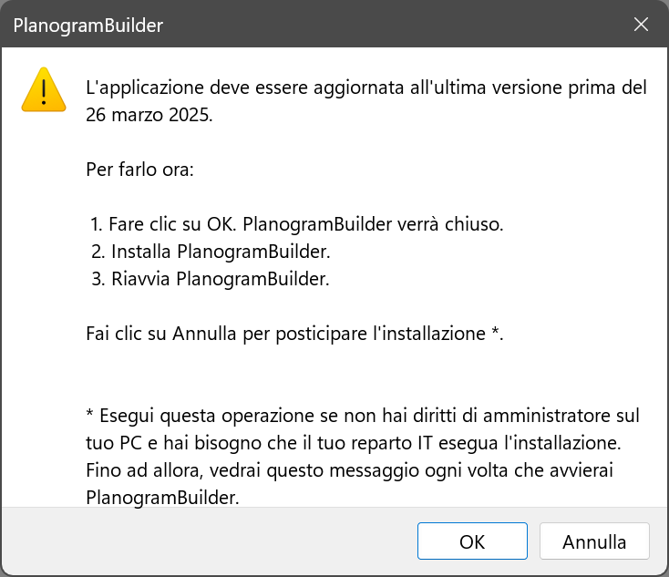Click the list number "3." marker
This screenshot has width=669, height=577.
(x=98, y=279)
